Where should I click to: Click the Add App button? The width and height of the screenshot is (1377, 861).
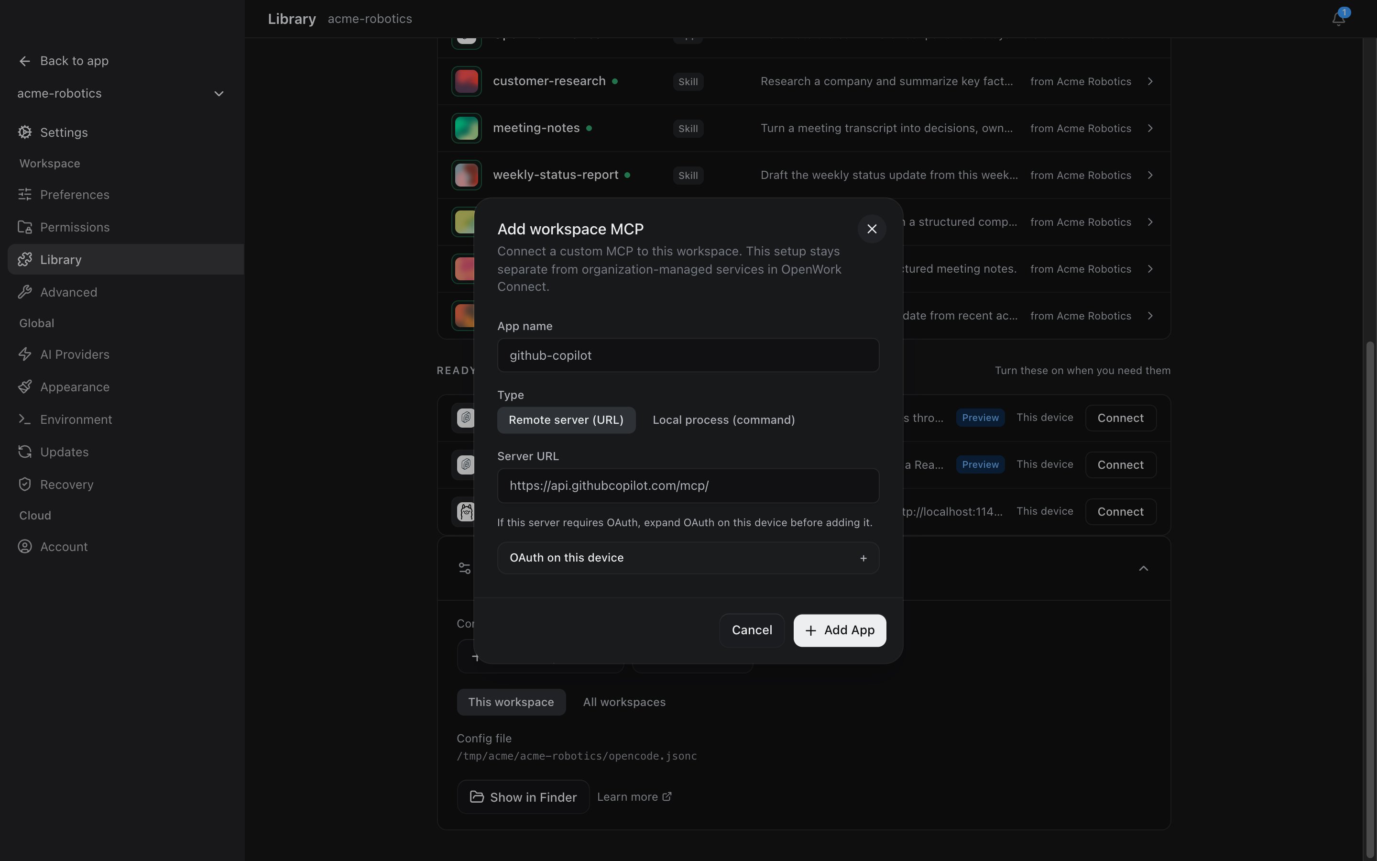(x=840, y=630)
